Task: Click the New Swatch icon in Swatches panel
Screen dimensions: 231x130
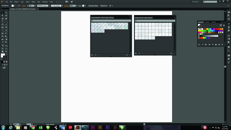Action: pyautogui.click(x=219, y=44)
